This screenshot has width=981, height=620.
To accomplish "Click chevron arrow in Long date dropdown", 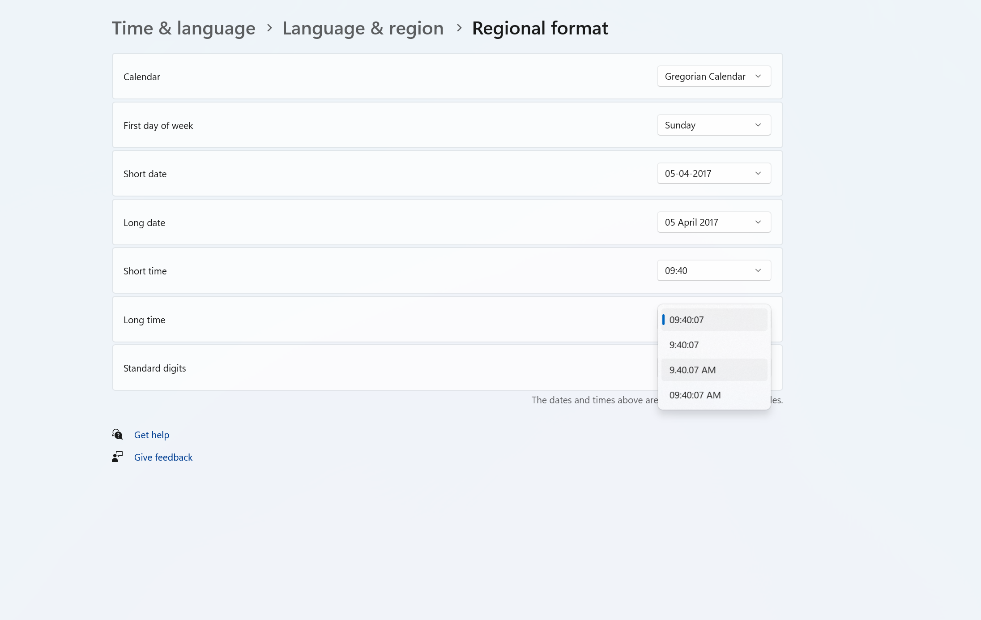I will click(x=758, y=222).
